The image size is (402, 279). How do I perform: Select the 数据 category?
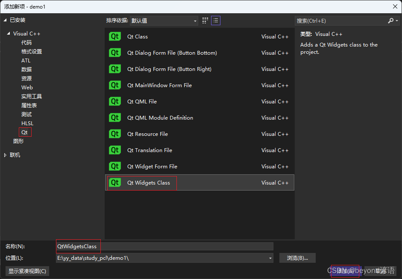pos(26,70)
